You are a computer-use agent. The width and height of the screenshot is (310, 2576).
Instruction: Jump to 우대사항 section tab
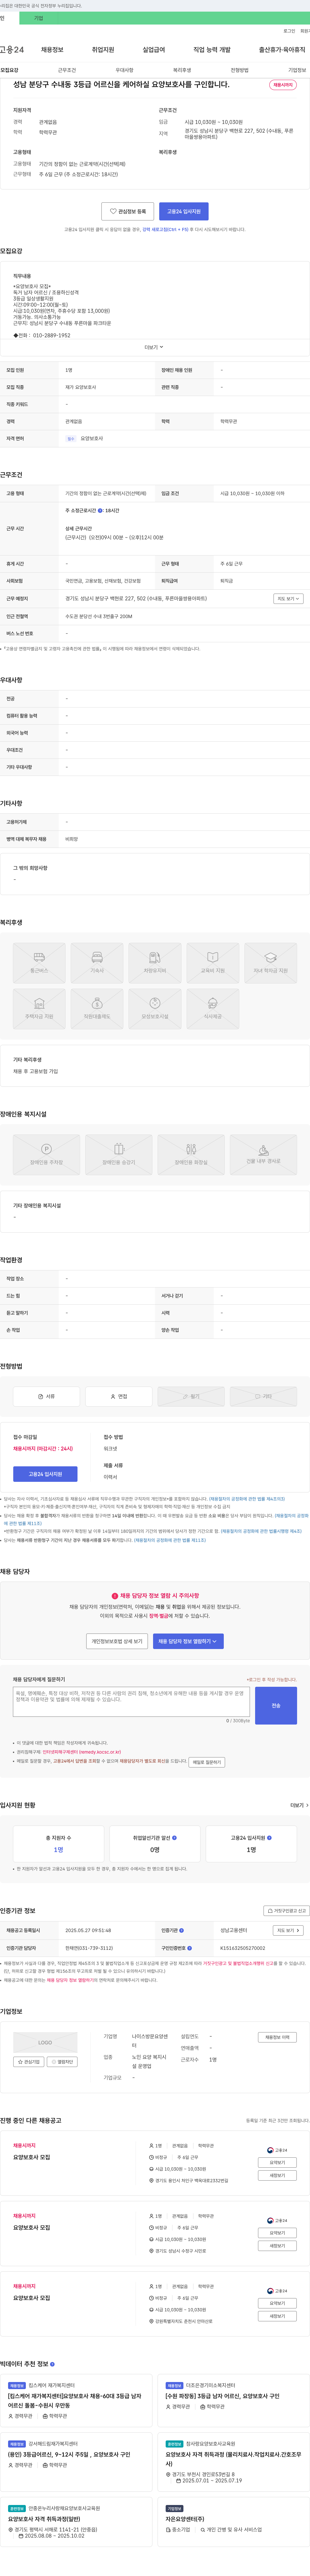(x=124, y=70)
